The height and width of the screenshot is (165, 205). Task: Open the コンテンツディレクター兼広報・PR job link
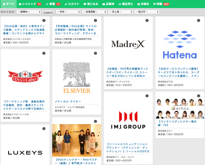point(177,123)
